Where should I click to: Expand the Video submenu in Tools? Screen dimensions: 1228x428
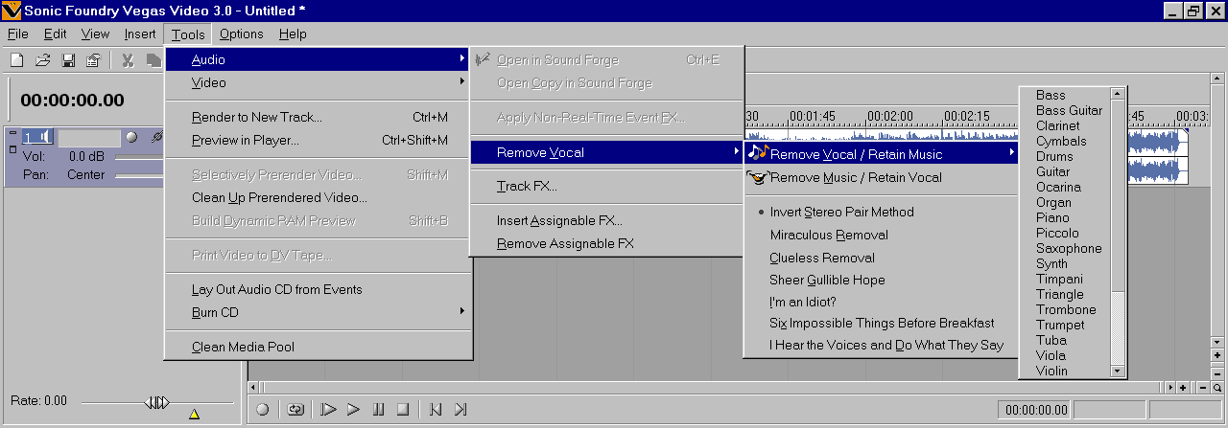point(319,82)
